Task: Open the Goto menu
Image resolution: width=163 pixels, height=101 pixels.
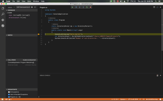Action: 29,1
